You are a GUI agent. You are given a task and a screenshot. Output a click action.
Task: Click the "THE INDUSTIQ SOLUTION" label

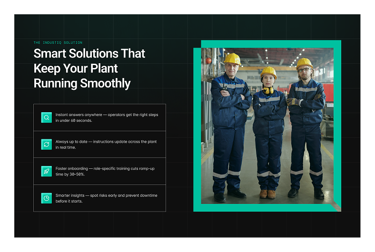tap(58, 43)
